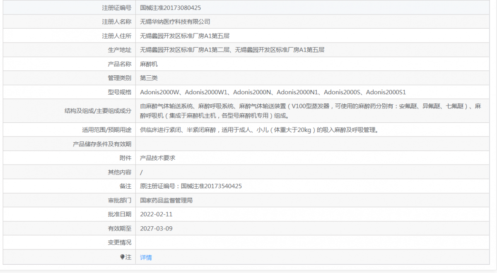Click the 注册证编号 label
Viewport: 497px width, 273px height.
pos(117,7)
